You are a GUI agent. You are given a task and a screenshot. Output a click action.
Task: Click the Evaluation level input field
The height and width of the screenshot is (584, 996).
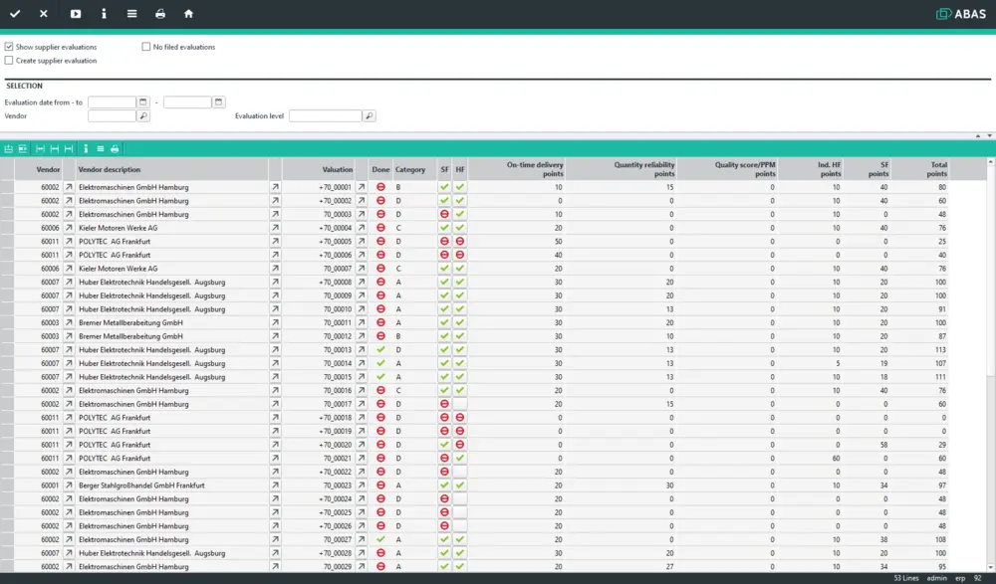(326, 116)
